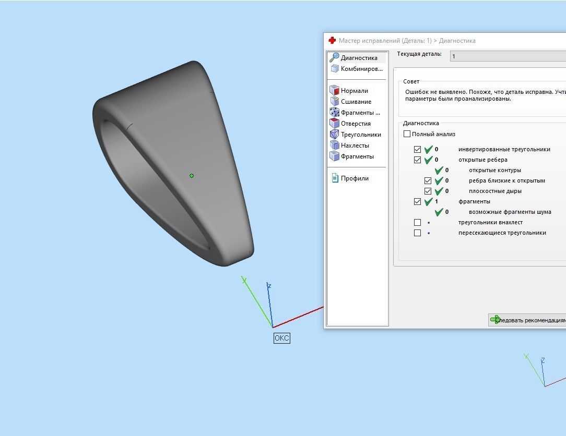This screenshot has width=566, height=436.
Task: Click the count 1 next to фрагменты
Action: pos(437,202)
